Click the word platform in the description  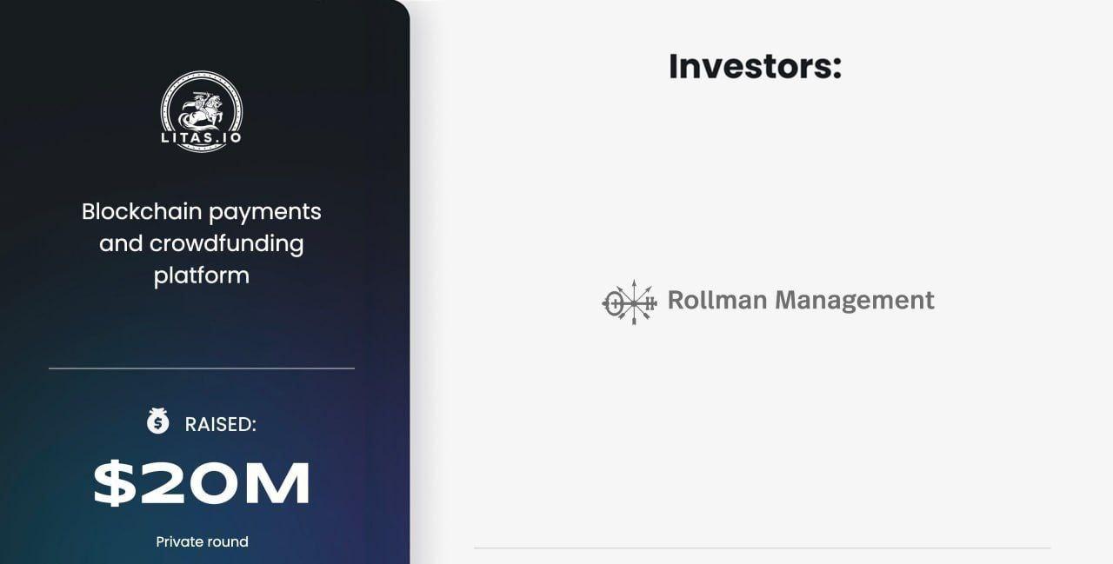(x=202, y=275)
